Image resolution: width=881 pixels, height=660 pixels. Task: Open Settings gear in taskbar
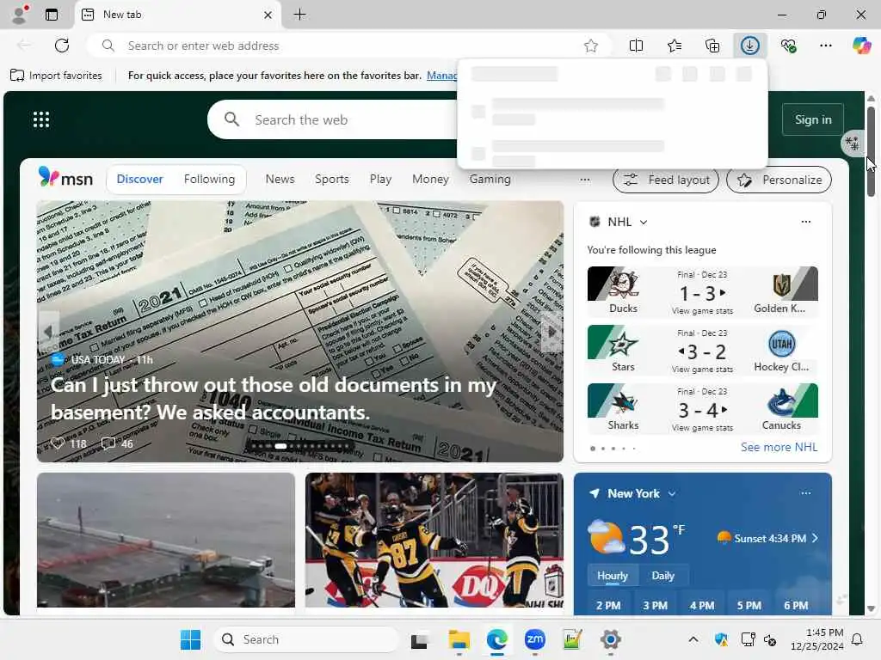(x=610, y=639)
